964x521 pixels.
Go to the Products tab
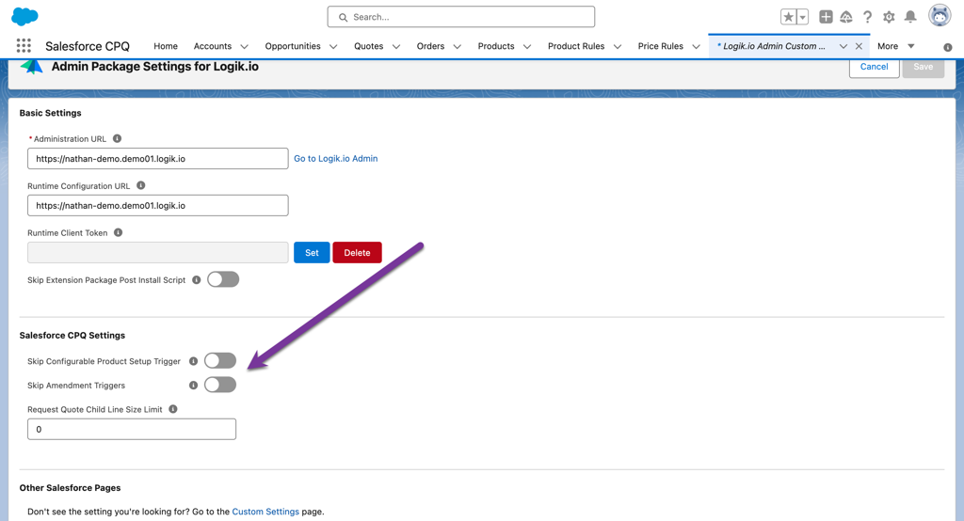coord(496,46)
